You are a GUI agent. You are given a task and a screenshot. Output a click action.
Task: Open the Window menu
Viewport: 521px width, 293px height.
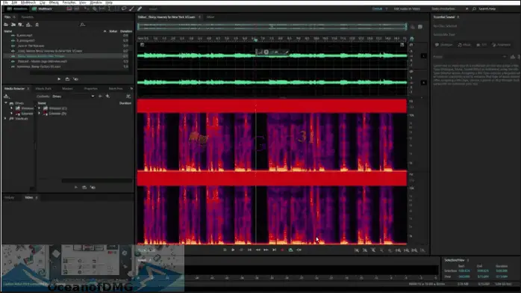point(96,2)
